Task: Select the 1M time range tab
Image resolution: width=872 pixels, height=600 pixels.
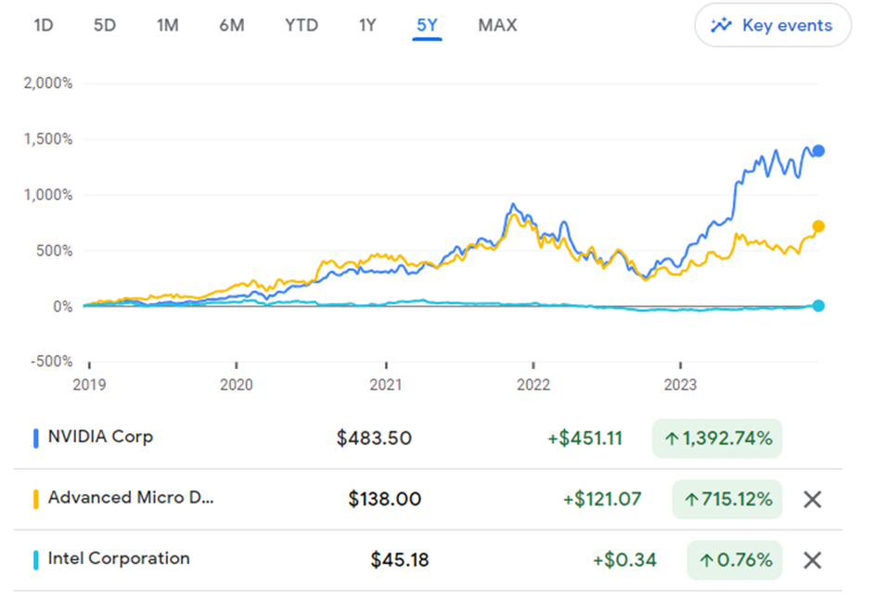Action: point(167,25)
